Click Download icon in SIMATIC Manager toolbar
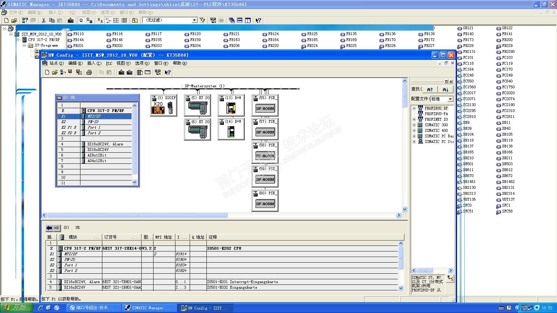557x313 pixels. click(71, 21)
